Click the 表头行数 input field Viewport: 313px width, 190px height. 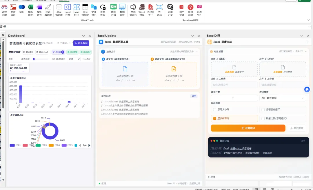(234, 98)
